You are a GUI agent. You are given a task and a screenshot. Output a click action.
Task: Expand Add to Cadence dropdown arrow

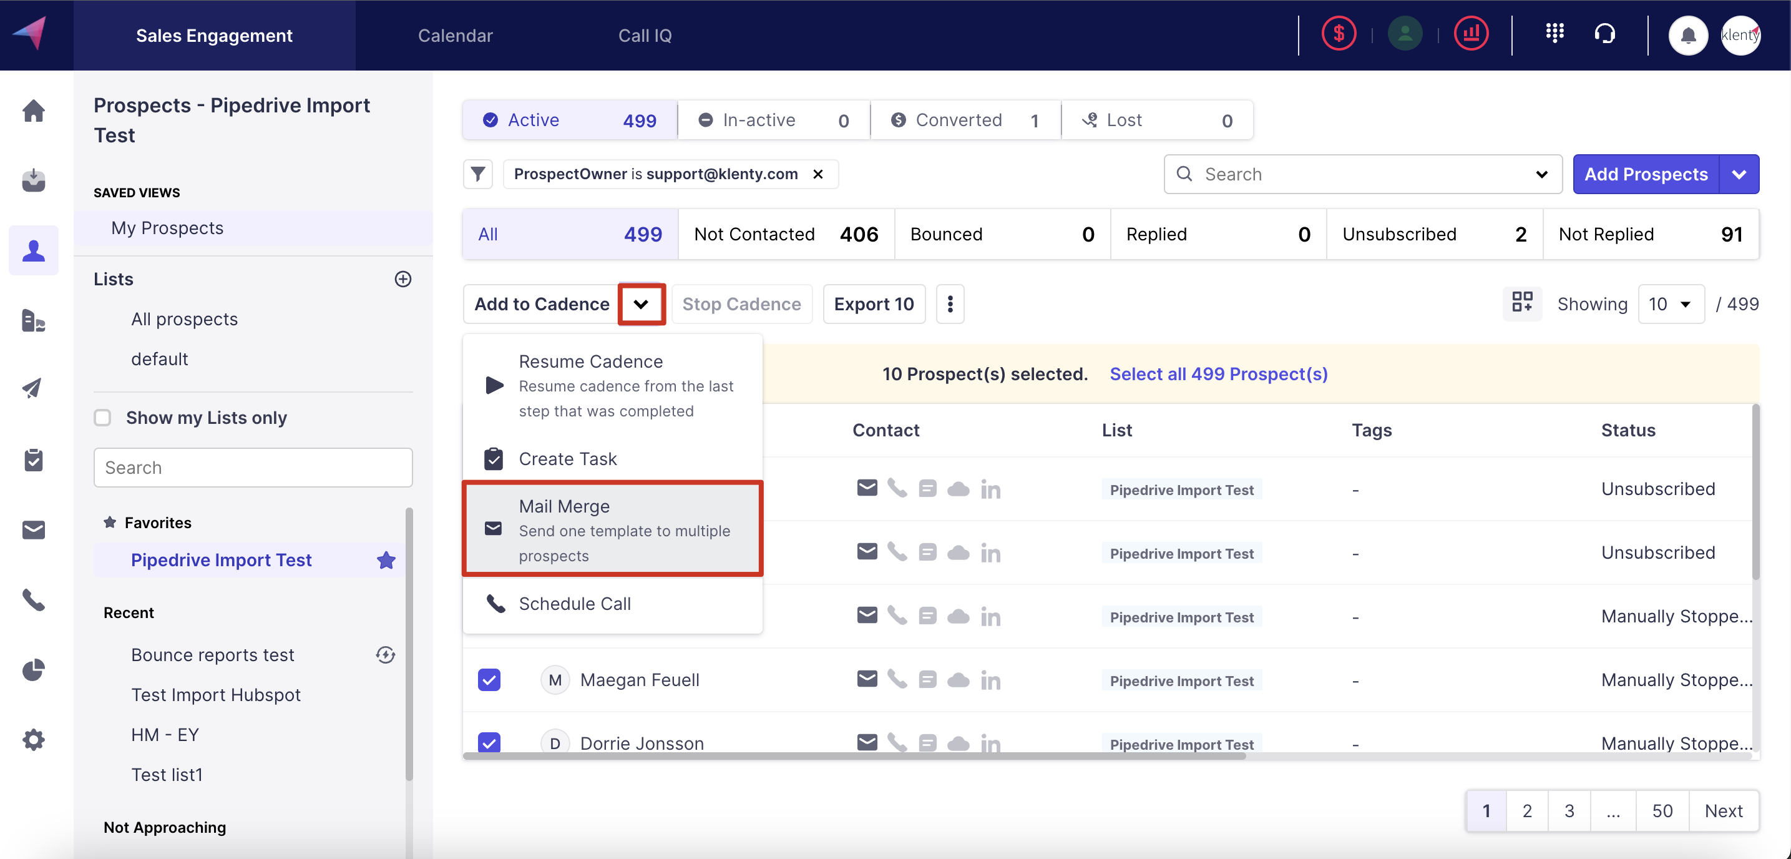[x=641, y=304]
